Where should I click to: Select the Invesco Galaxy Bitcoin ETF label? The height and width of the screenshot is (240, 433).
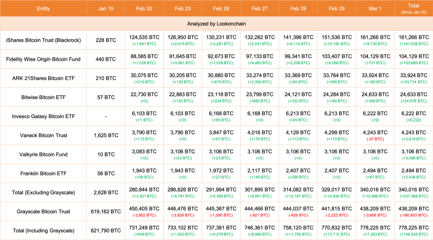coord(44,116)
